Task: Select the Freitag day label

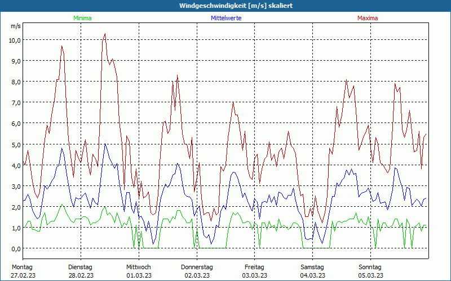Action: click(255, 267)
